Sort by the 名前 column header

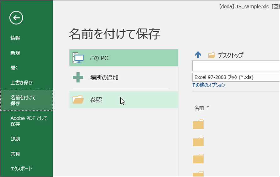coord(199,108)
